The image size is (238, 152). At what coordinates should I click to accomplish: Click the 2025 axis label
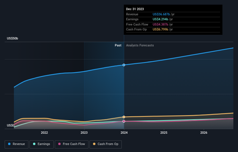click(x=164, y=133)
